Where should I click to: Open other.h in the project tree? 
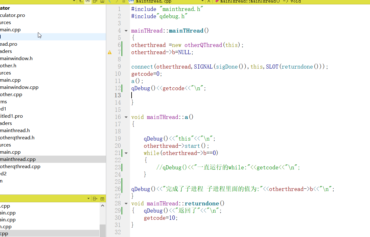point(8,66)
